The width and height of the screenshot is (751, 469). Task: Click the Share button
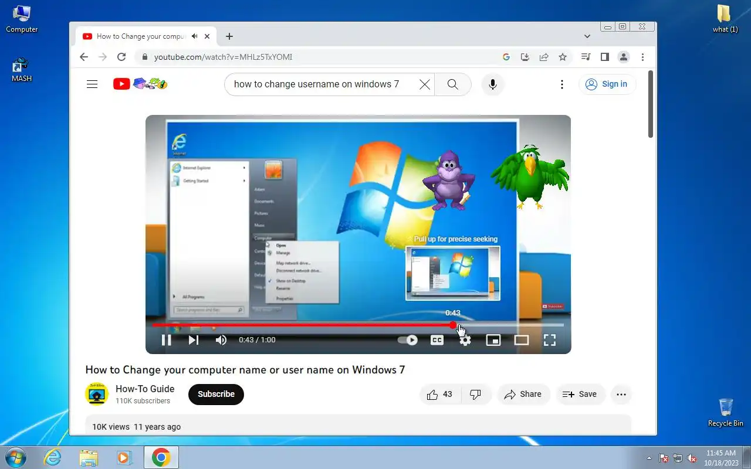click(x=523, y=395)
